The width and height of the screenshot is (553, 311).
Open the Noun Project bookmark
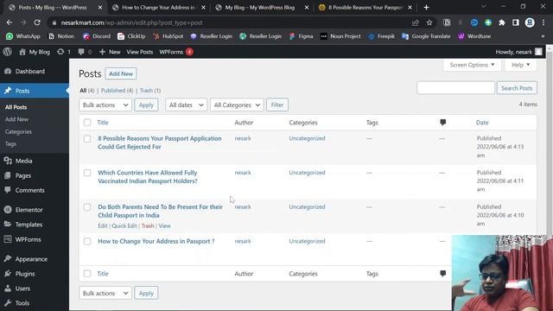340,36
